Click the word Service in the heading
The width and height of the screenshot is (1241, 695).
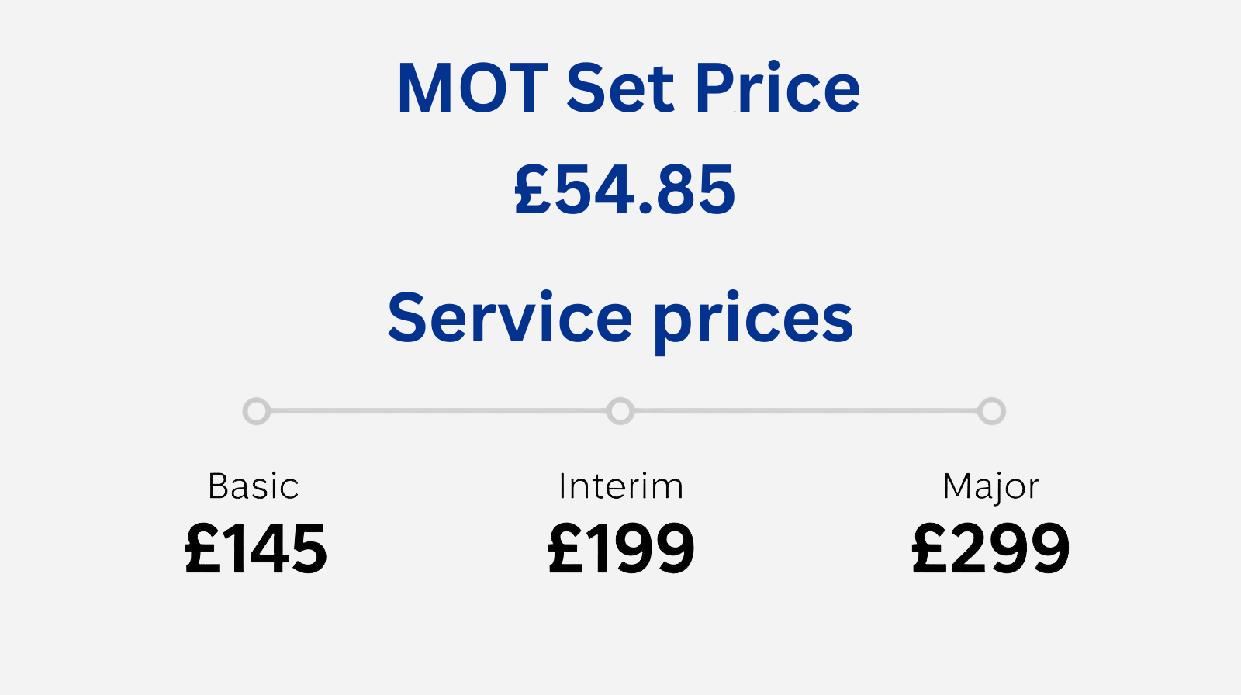point(510,317)
